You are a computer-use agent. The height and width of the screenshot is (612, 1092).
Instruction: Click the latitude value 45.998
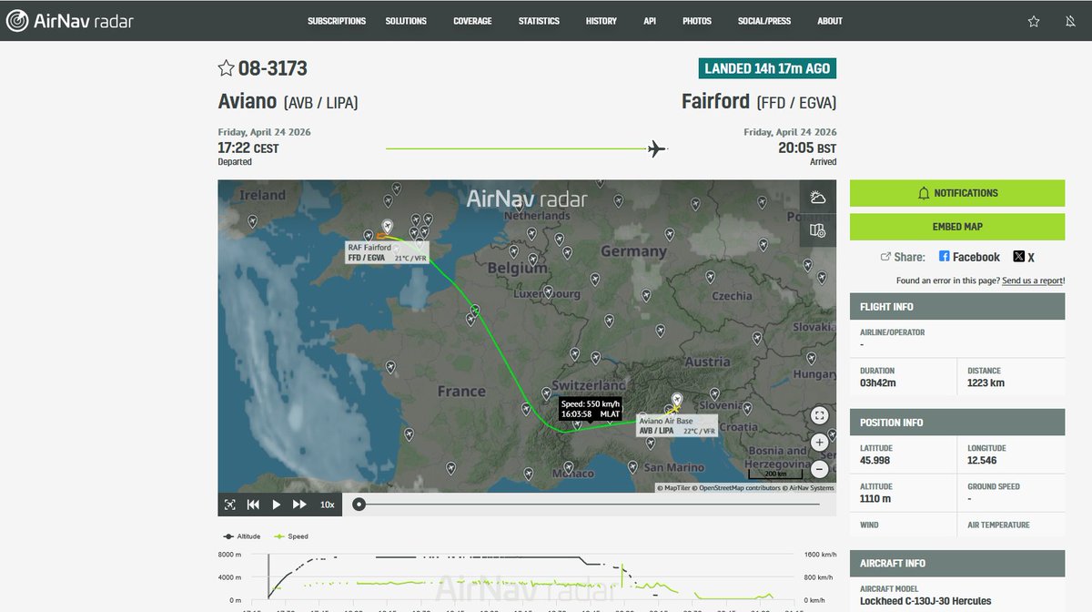click(x=876, y=460)
